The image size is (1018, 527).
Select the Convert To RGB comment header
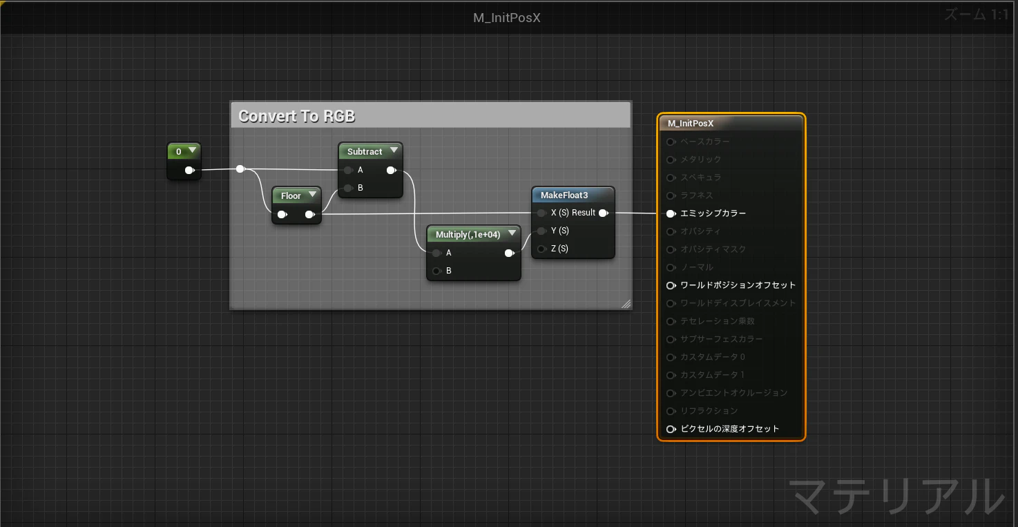[x=431, y=115]
